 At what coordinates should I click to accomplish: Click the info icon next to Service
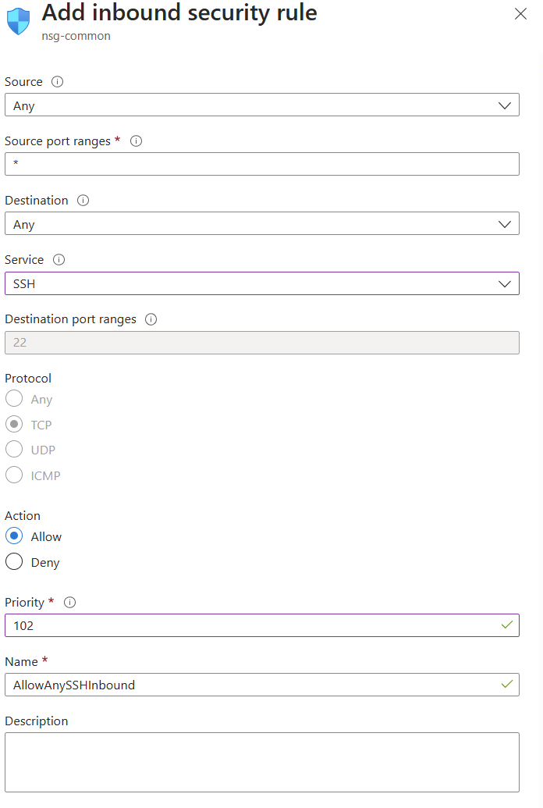(59, 259)
